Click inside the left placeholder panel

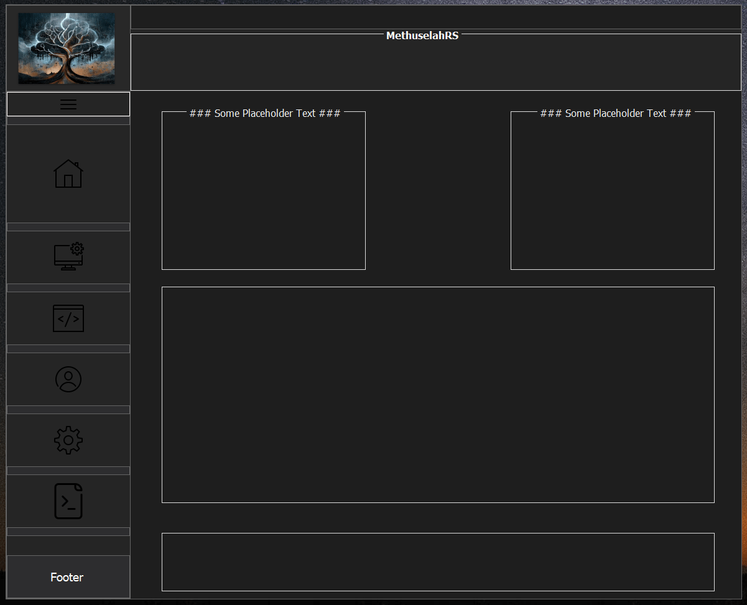pyautogui.click(x=263, y=193)
